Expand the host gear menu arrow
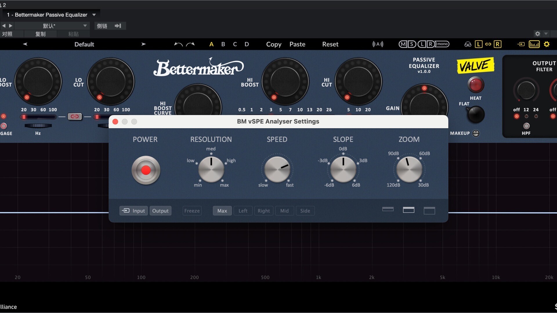 (546, 34)
